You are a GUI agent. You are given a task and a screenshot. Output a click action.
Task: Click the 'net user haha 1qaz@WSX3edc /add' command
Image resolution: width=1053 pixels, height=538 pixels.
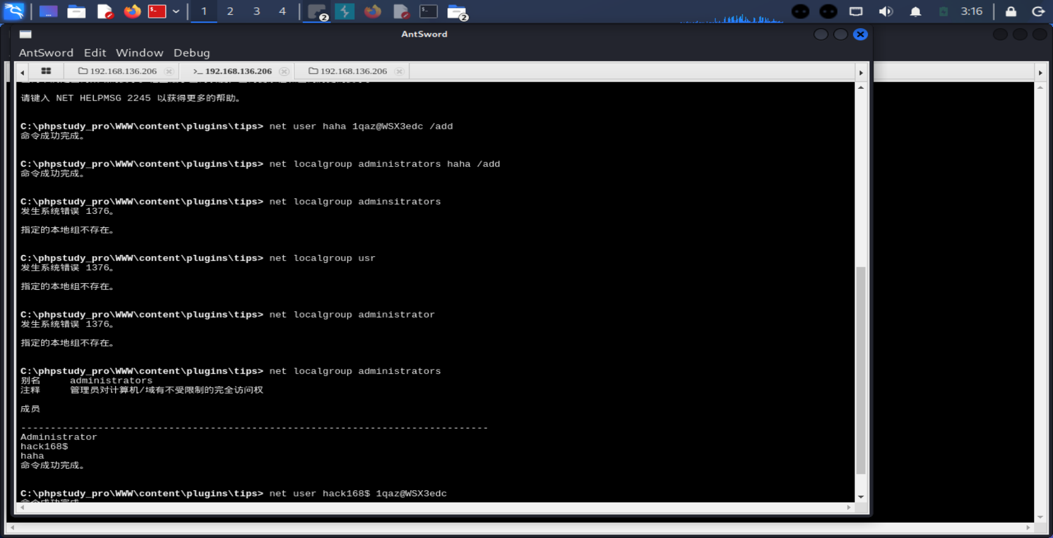tap(361, 126)
